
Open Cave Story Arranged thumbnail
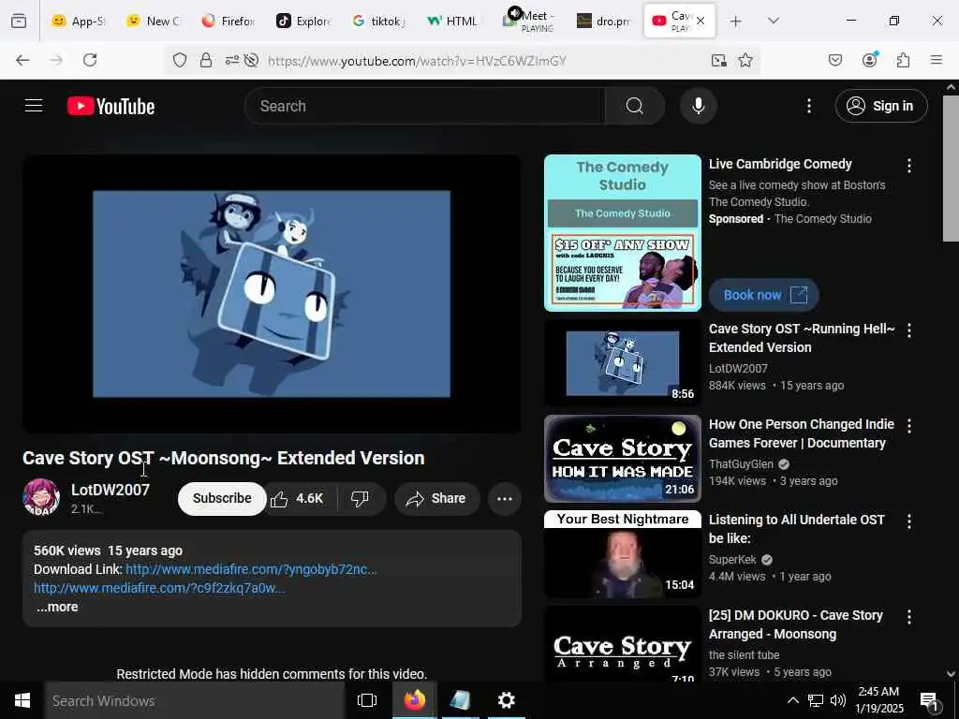(x=623, y=643)
